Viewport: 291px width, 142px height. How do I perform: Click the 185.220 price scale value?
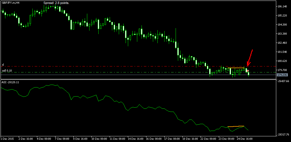tap(282, 16)
